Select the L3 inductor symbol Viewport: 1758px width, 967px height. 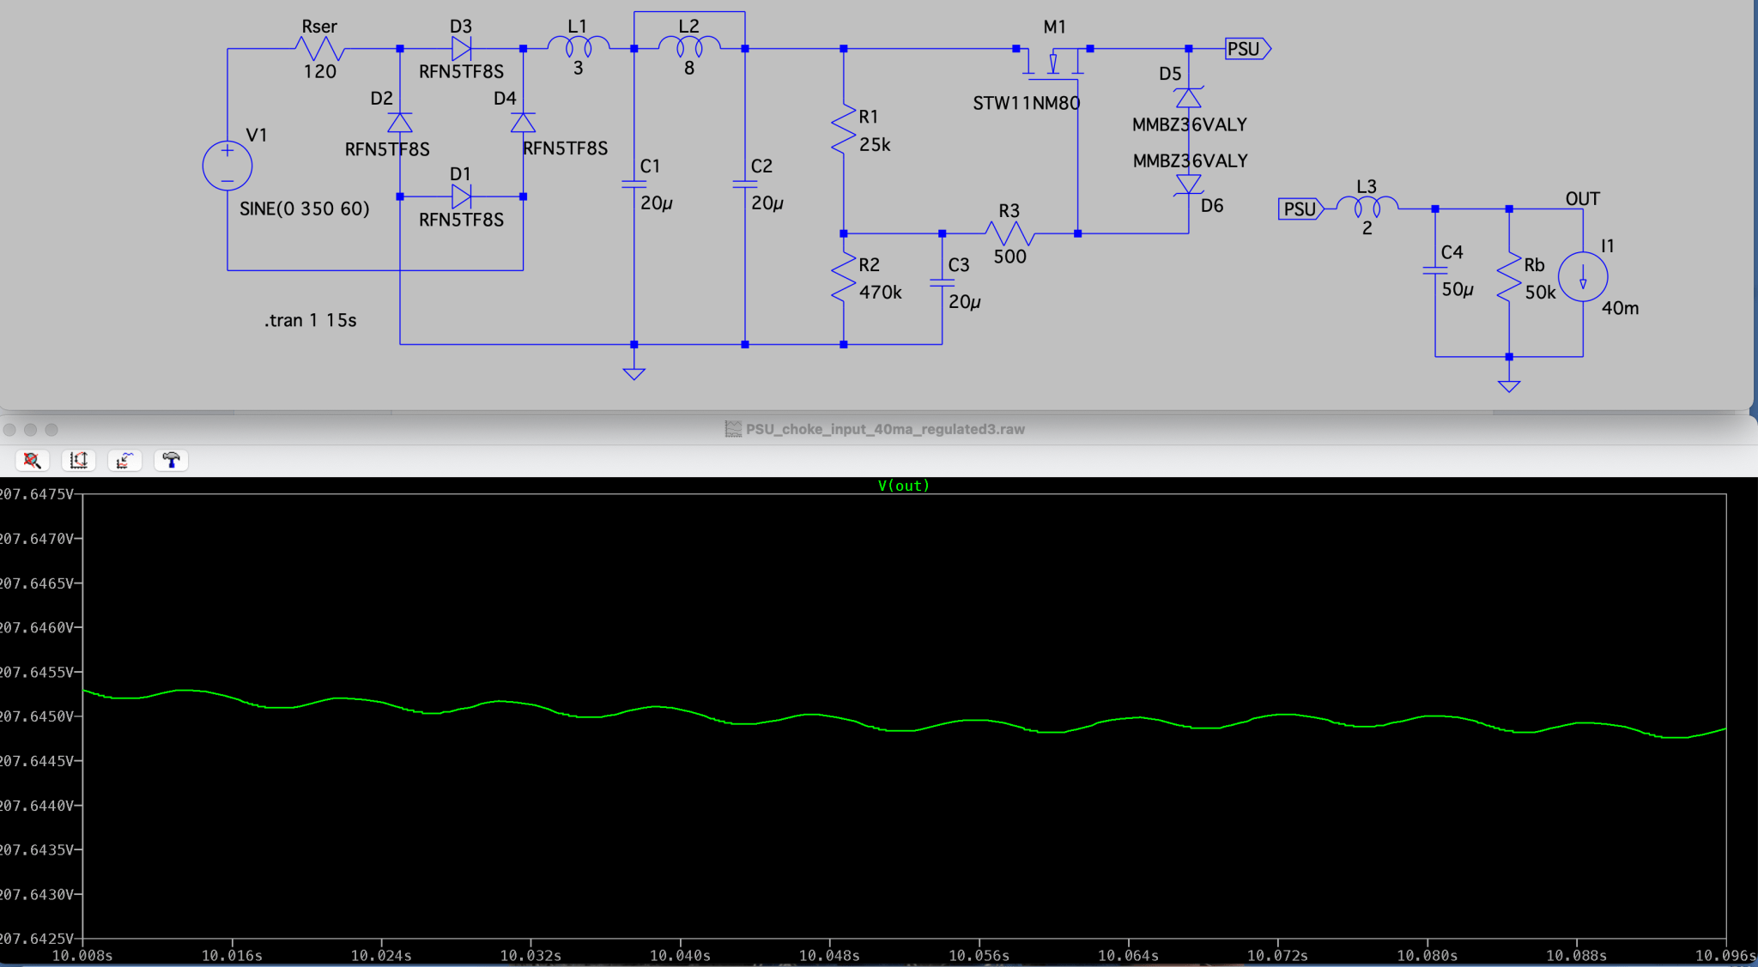click(1367, 207)
